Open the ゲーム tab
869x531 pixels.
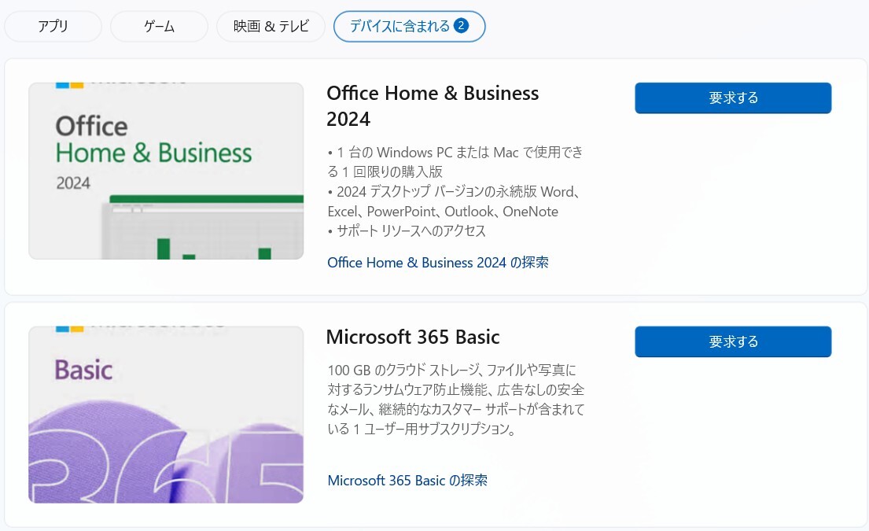coord(159,26)
